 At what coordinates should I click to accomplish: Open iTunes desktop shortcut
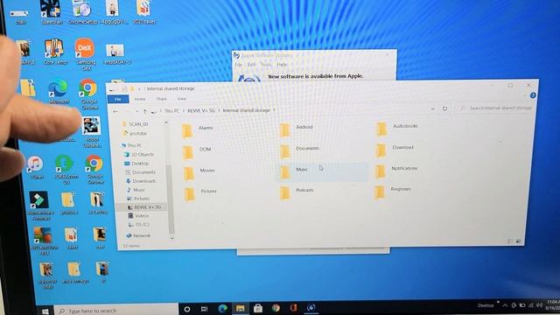coord(36,167)
